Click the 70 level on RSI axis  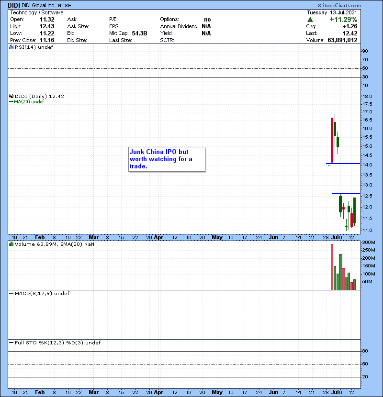[365, 60]
